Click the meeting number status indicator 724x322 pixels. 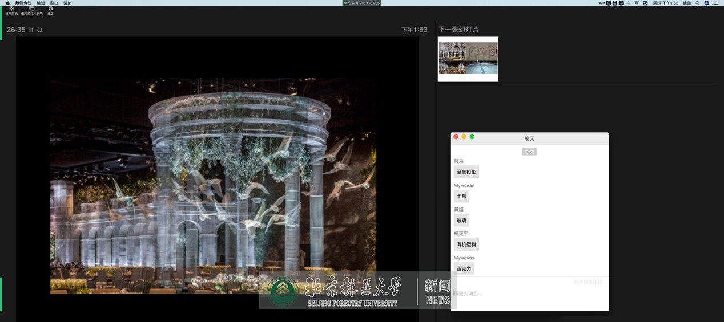tap(362, 3)
